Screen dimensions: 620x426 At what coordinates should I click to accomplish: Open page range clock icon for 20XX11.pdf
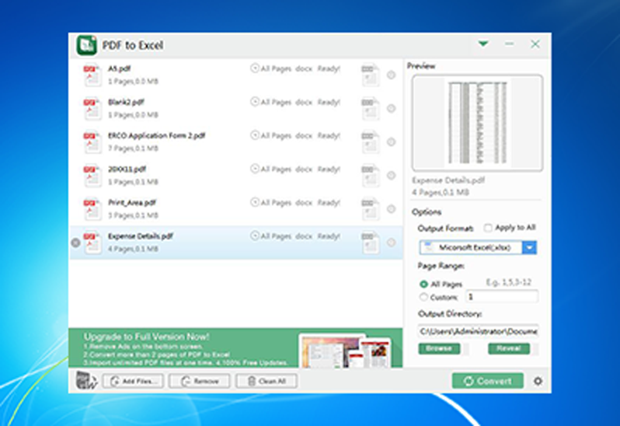point(255,169)
